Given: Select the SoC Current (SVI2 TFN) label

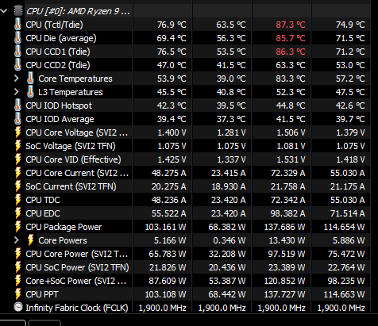Looking at the screenshot, I should 71,186.
